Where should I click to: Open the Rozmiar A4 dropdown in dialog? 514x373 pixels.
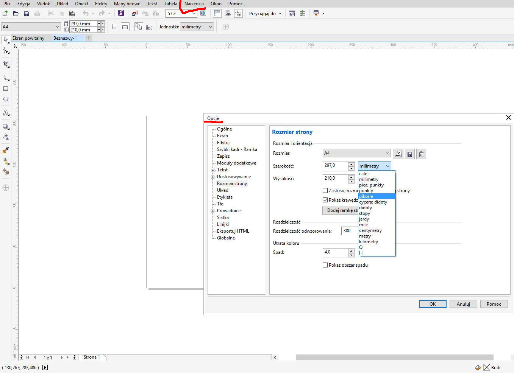356,153
